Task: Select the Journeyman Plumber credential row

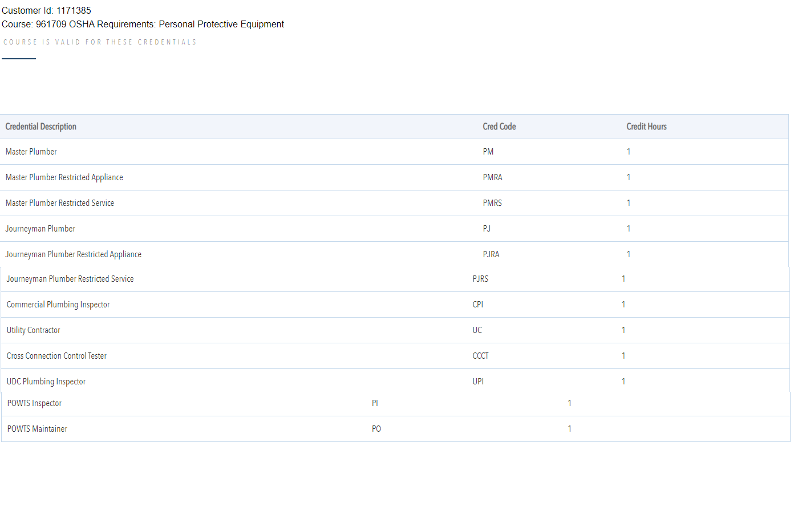Action: click(40, 229)
